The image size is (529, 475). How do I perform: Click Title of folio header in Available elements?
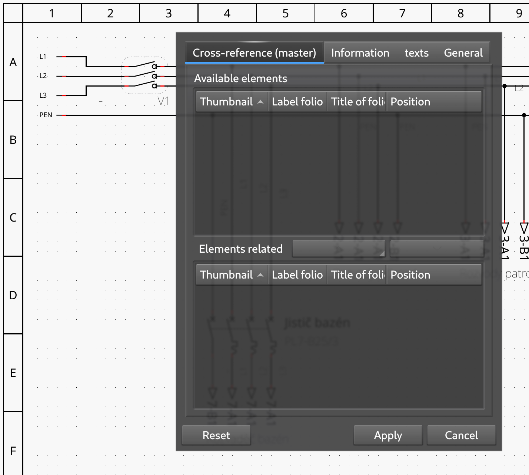point(357,102)
